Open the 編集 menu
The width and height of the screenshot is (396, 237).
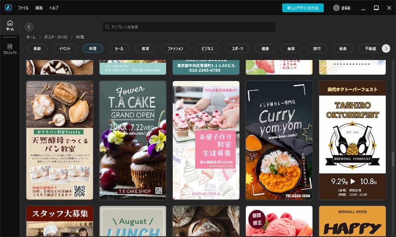[39, 8]
